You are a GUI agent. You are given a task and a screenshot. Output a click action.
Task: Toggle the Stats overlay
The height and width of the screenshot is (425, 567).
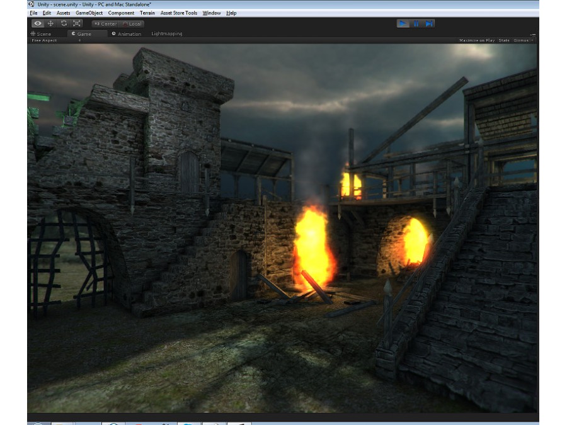point(504,40)
